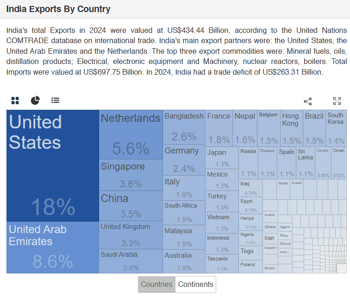Viewport: 350px width, 298px height.
Task: Click the Ghana tile
Action: coord(270,228)
